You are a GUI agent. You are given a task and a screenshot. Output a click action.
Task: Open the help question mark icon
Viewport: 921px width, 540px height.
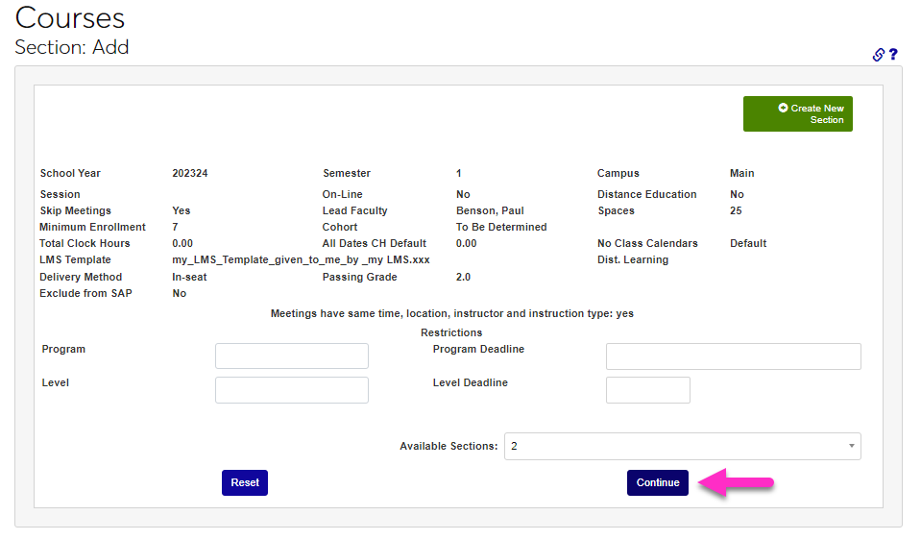pos(893,54)
